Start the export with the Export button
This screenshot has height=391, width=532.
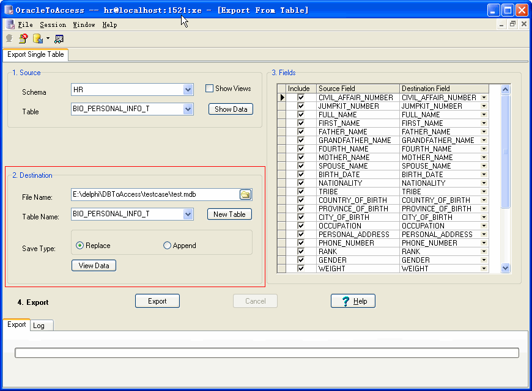pos(157,301)
